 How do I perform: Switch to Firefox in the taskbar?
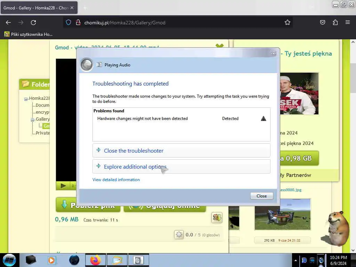[x=95, y=260]
